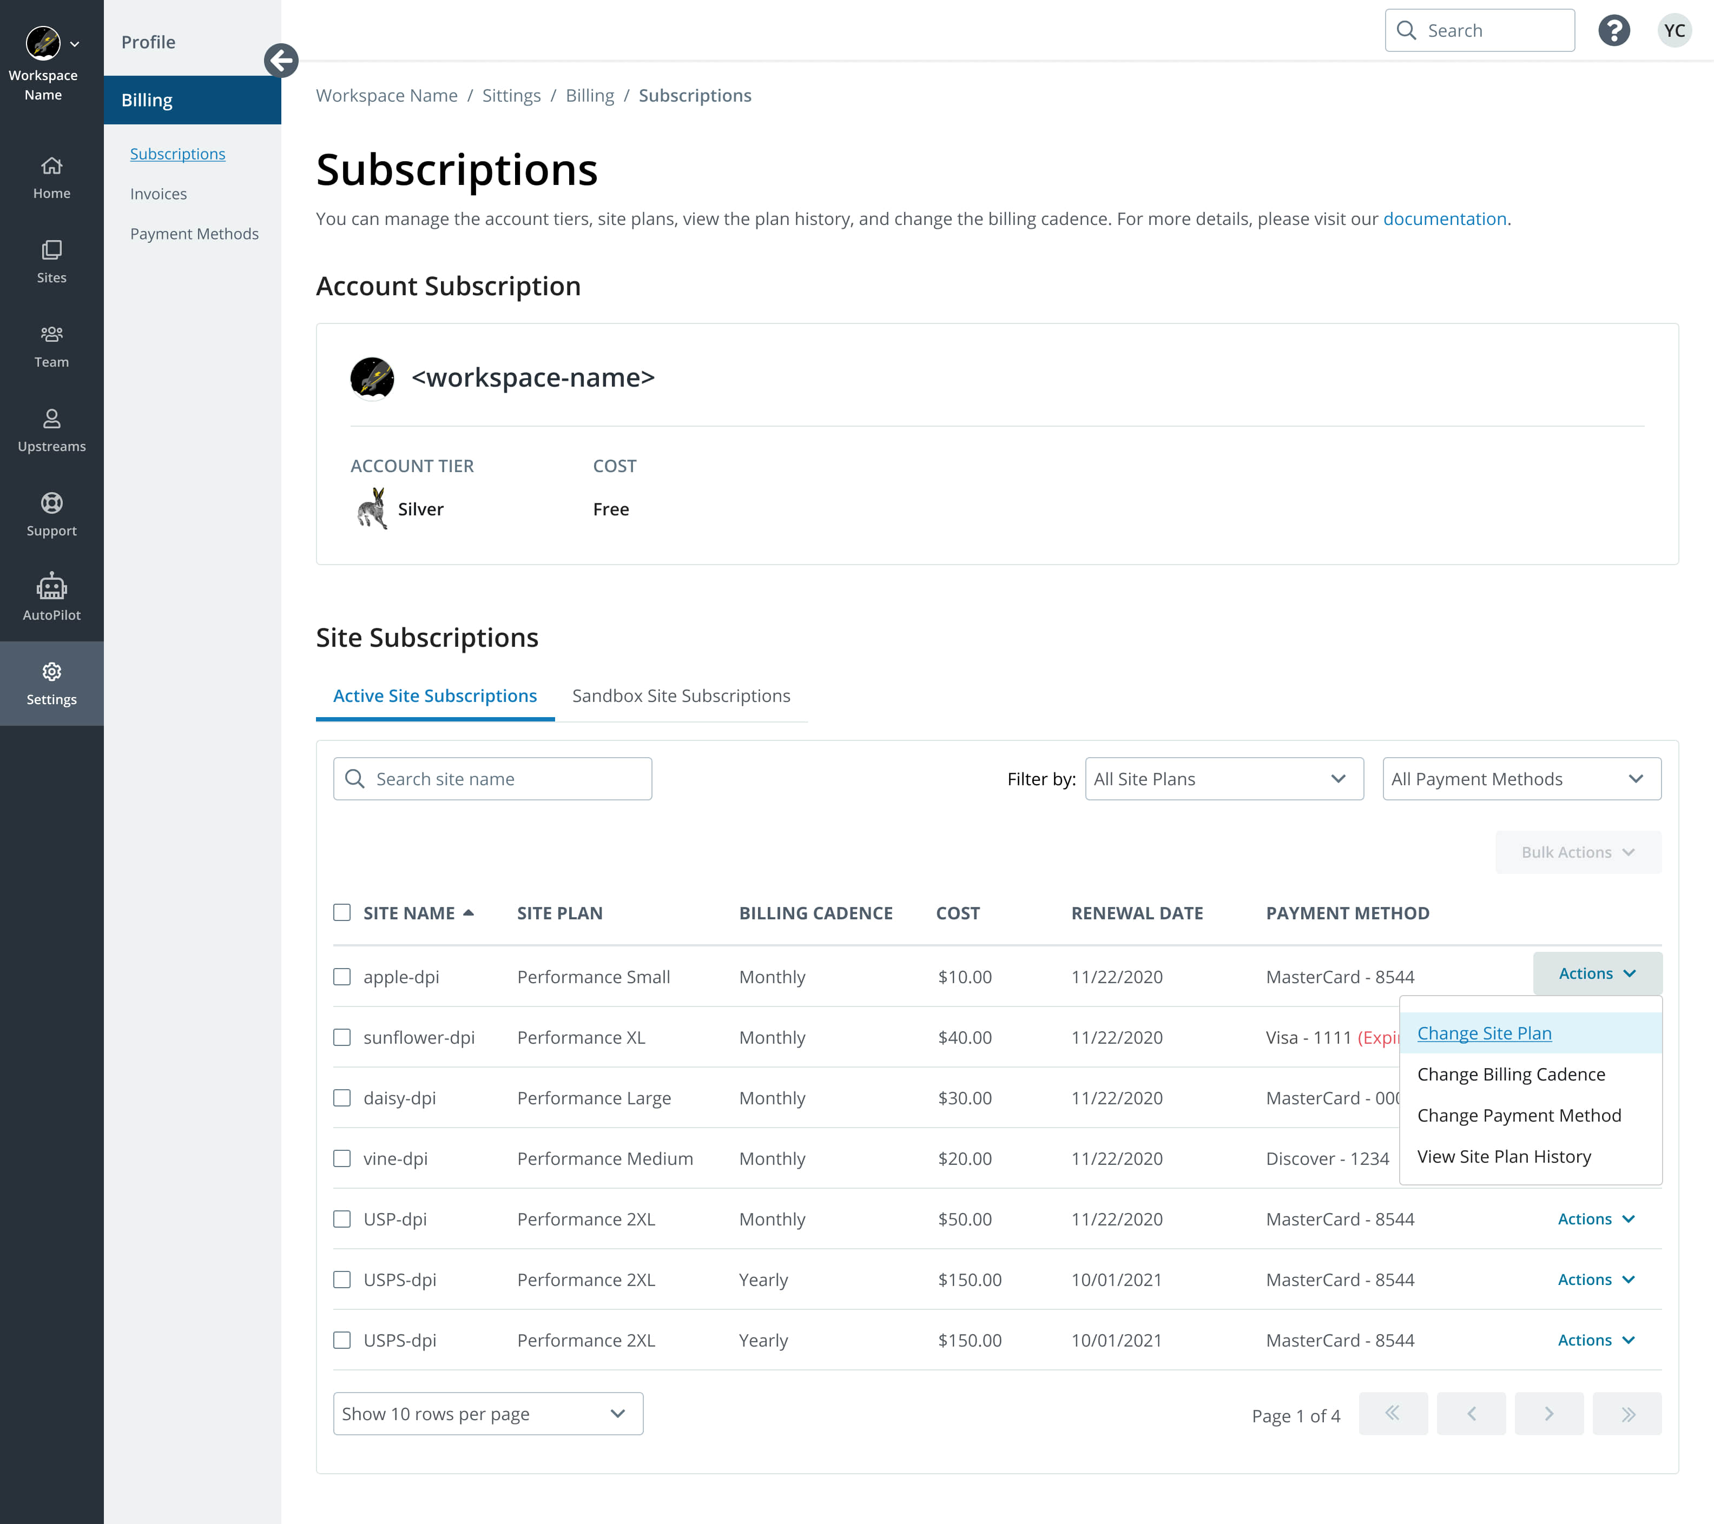This screenshot has height=1524, width=1714.
Task: Open Upstreams from the sidebar
Action: coord(51,418)
